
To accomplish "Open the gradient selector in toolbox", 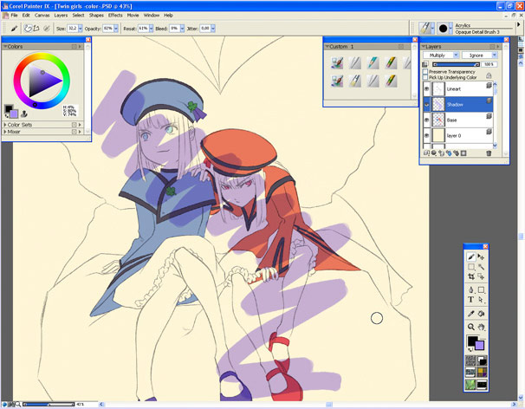I will (x=483, y=360).
